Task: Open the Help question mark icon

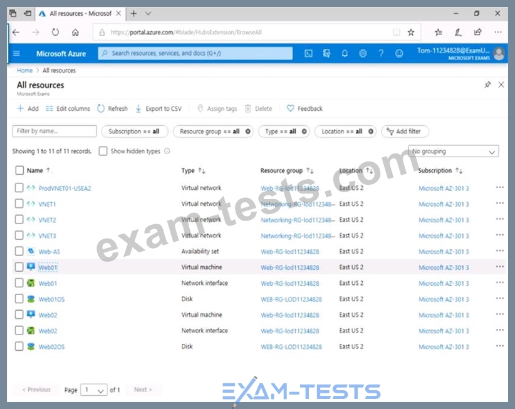Action: pyautogui.click(x=381, y=53)
